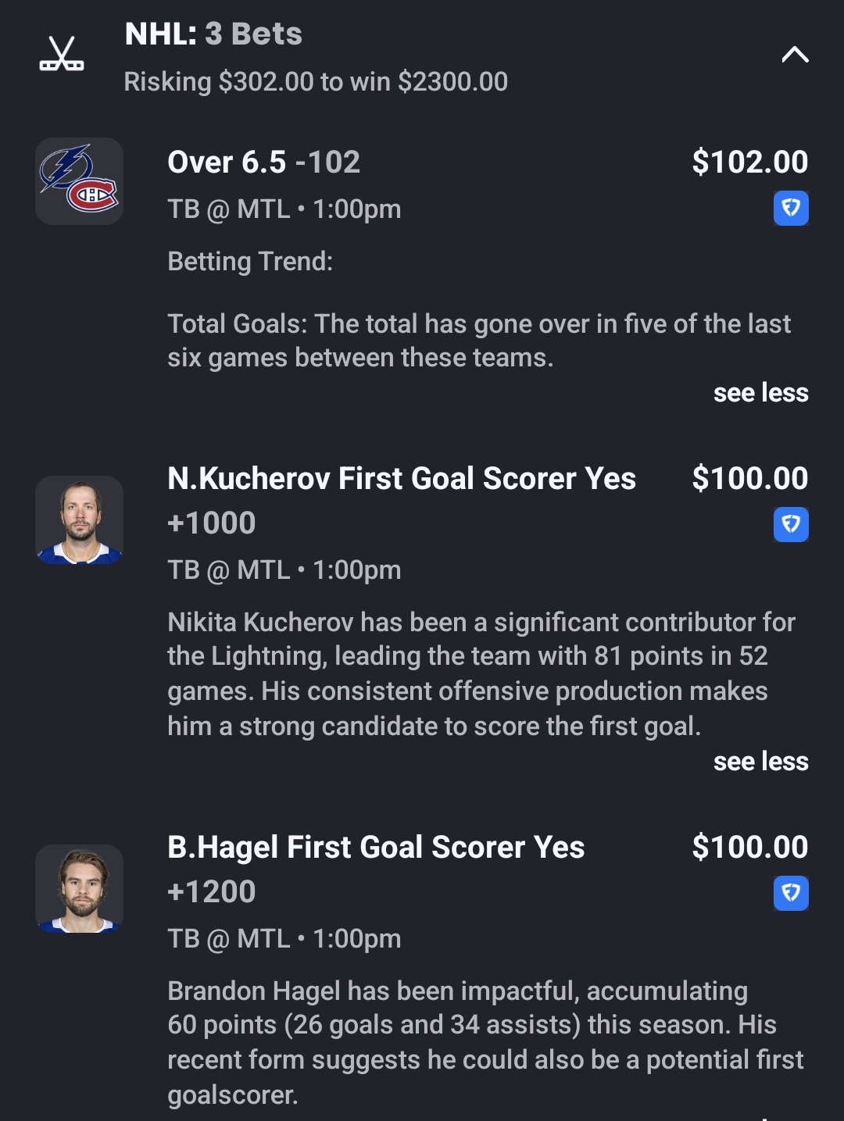Tap the NHL: 3 Bets header
844x1121 pixels.
213,34
